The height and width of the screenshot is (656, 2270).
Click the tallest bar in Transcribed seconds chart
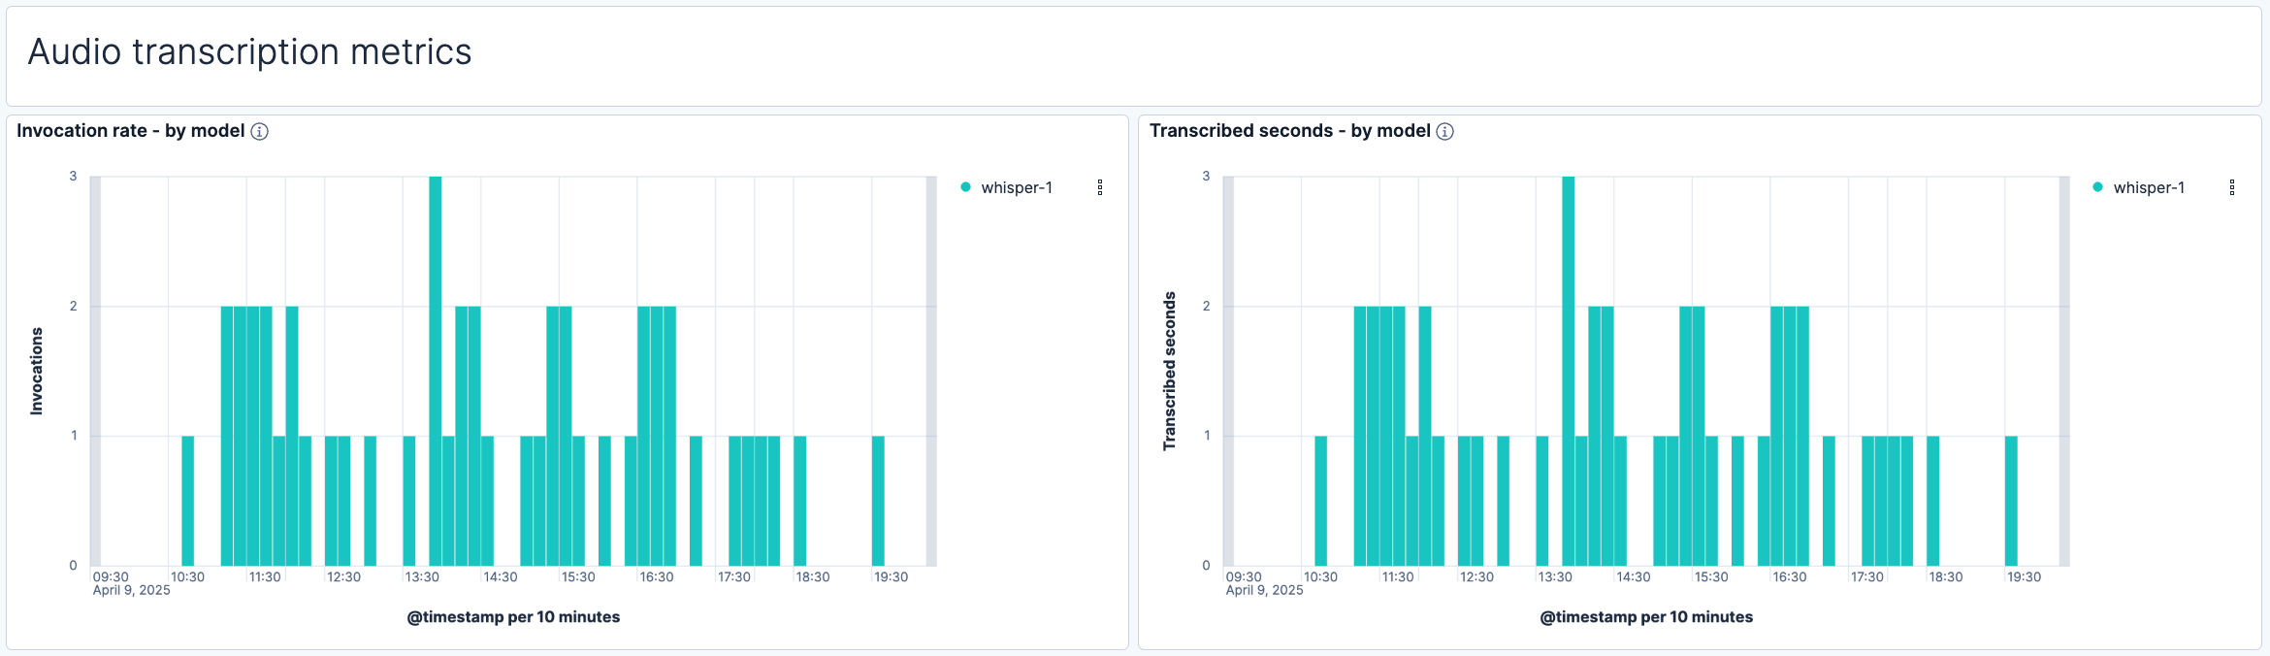click(1568, 369)
